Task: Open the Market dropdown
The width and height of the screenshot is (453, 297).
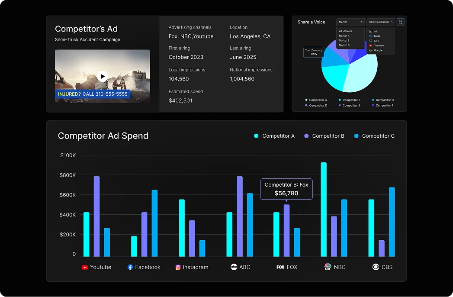Action: pyautogui.click(x=350, y=22)
